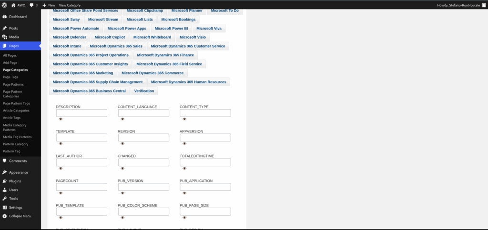The width and height of the screenshot is (488, 230).
Task: Click the Comments bubble icon in sidebar
Action: [5, 161]
